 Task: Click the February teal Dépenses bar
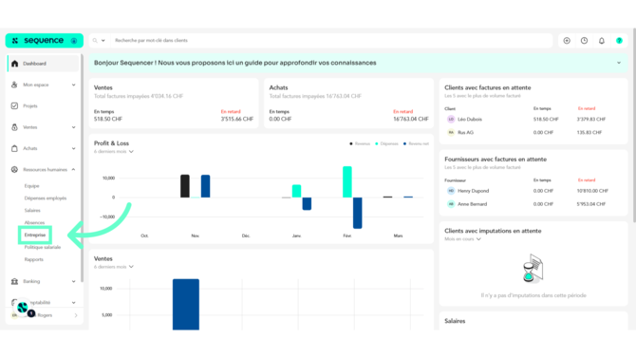347,181
